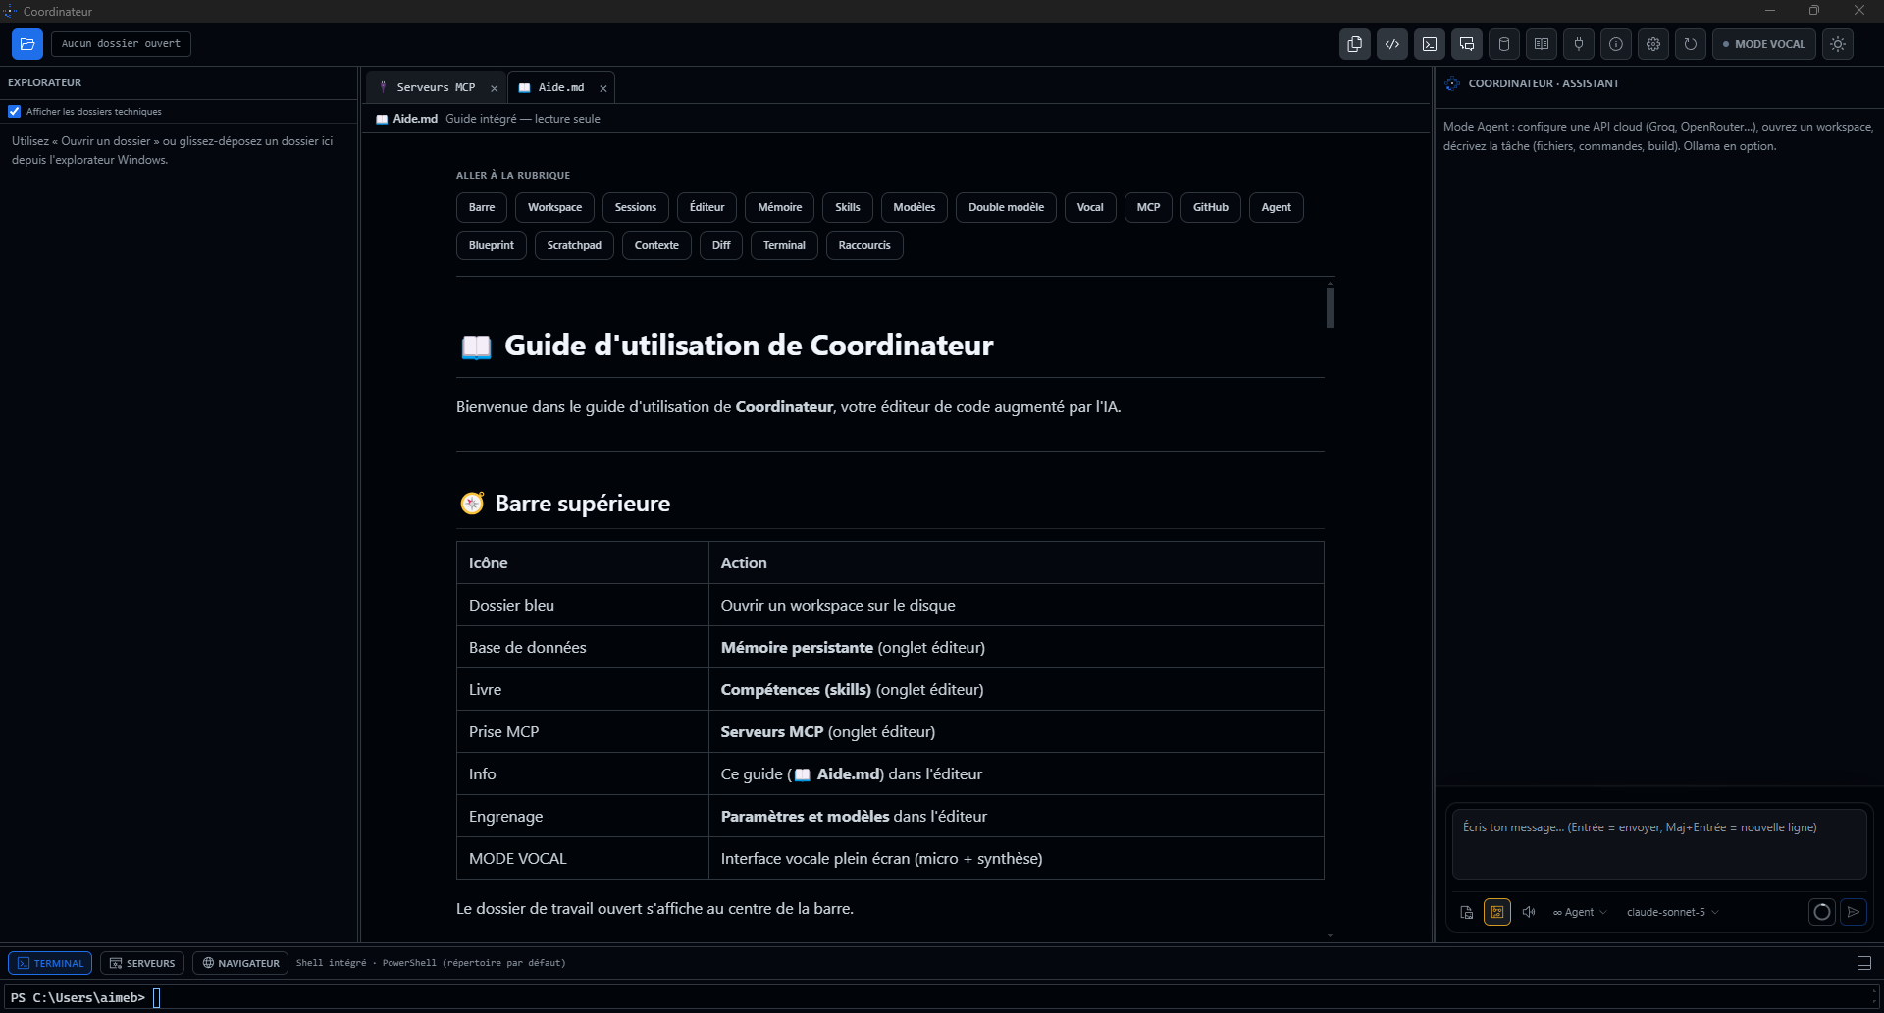Viewport: 1884px width, 1013px height.
Task: Click the 'Aucun dossier ouvert' label
Action: click(121, 44)
